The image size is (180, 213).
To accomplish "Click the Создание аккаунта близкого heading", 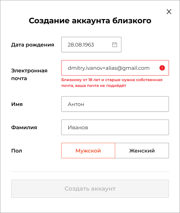I will click(90, 21).
